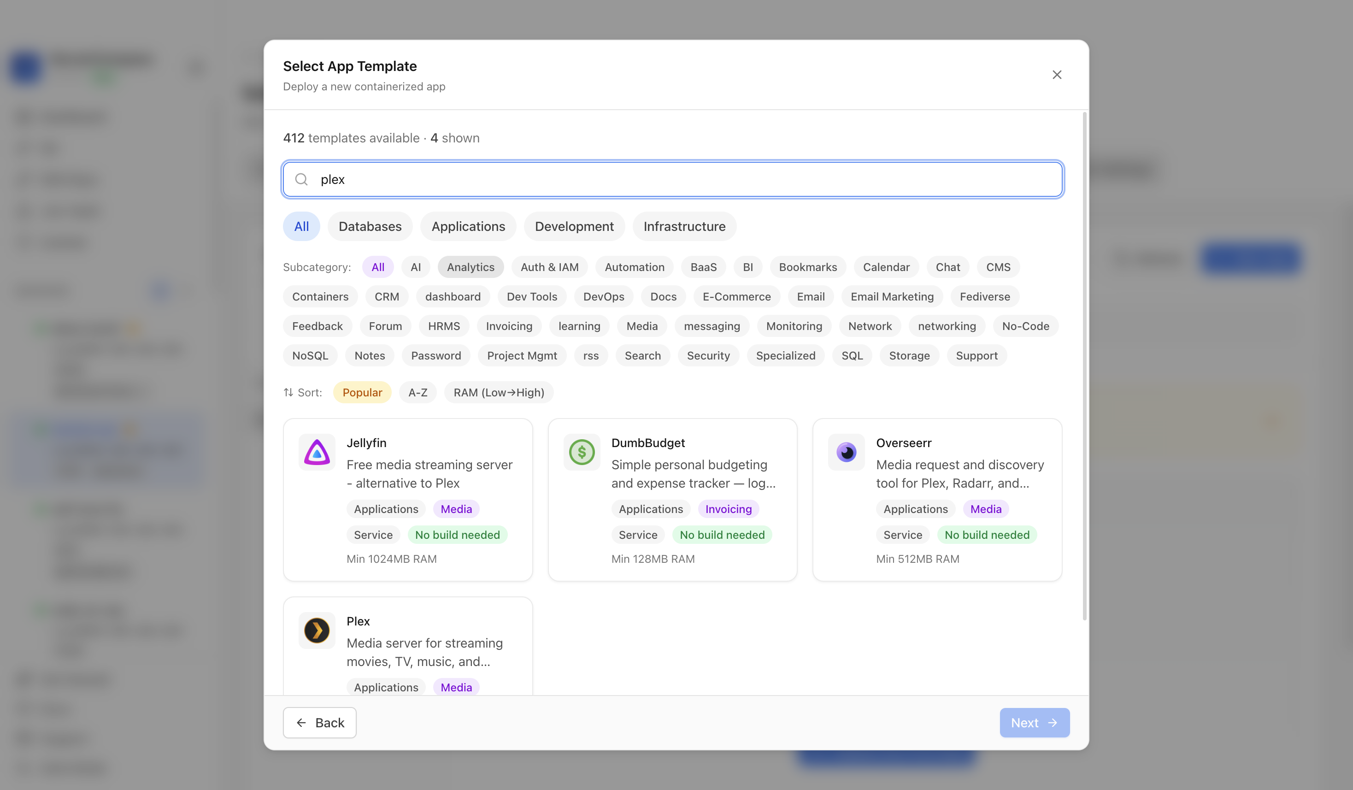Filter by BI subcategory
Viewport: 1353px width, 790px height.
click(747, 267)
